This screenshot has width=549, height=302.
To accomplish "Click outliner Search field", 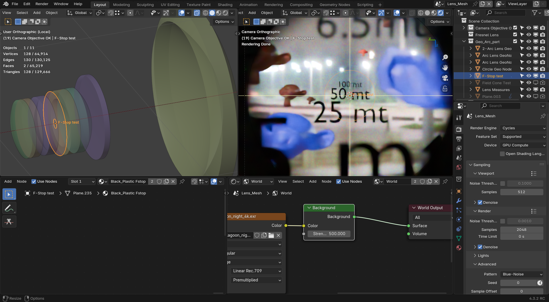I will pos(505,13).
